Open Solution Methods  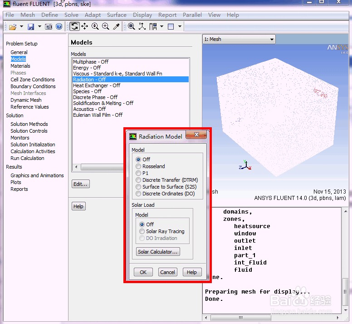coord(29,124)
